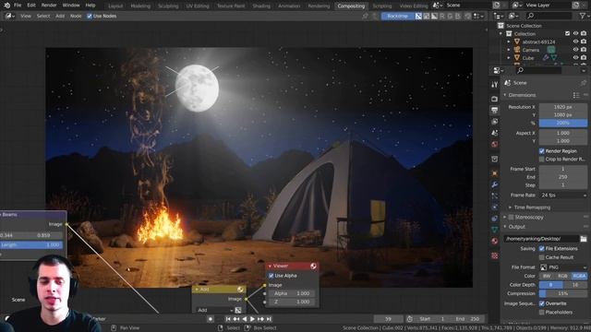Open the Help menu
591x332 pixels.
(x=90, y=6)
